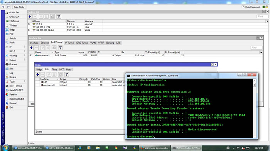Open Files in the sidebar

pos(11,68)
